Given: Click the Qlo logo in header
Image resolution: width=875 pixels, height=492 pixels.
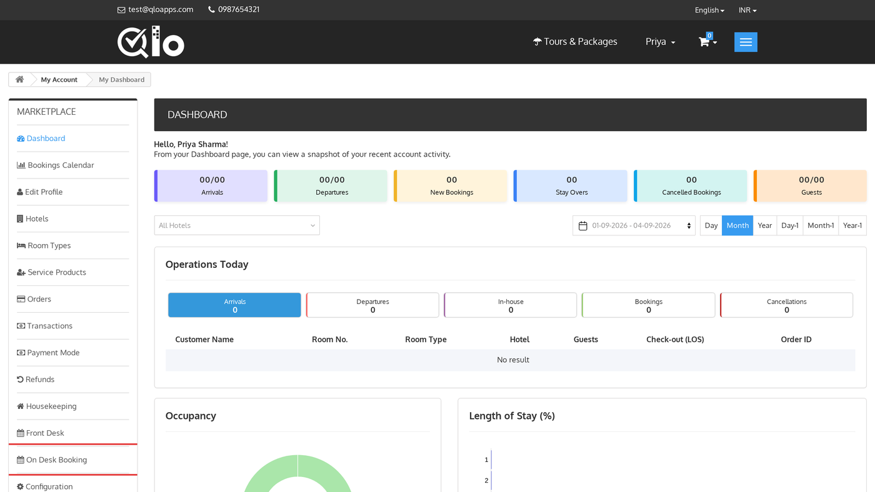Looking at the screenshot, I should pyautogui.click(x=151, y=42).
